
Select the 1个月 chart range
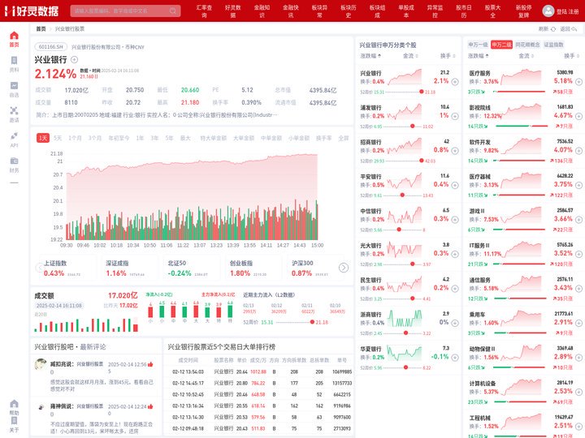[x=75, y=138]
